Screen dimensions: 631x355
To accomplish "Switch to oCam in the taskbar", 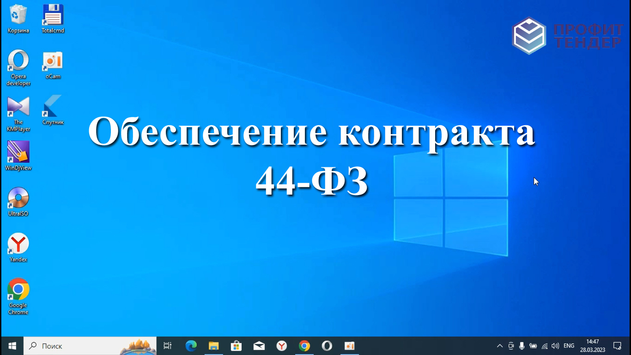I will (x=349, y=346).
